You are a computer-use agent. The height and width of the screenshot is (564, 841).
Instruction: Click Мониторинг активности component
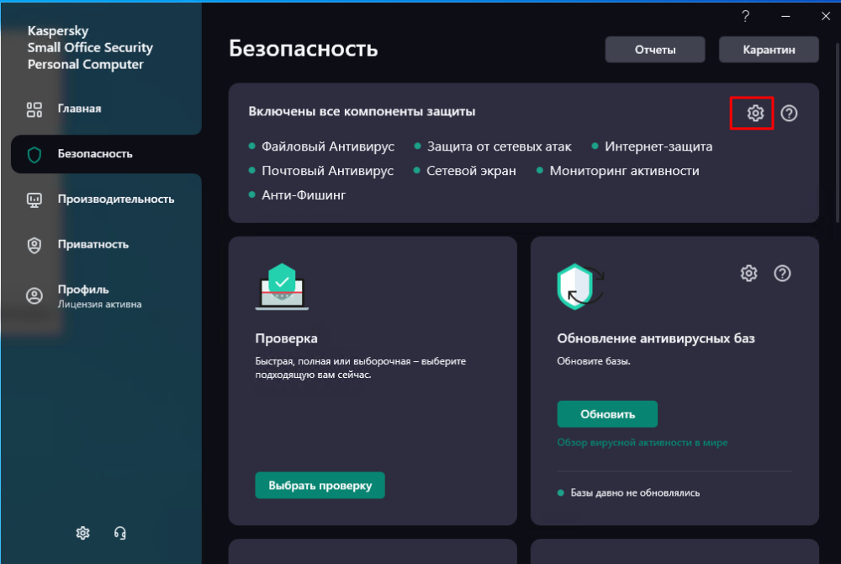(x=624, y=171)
